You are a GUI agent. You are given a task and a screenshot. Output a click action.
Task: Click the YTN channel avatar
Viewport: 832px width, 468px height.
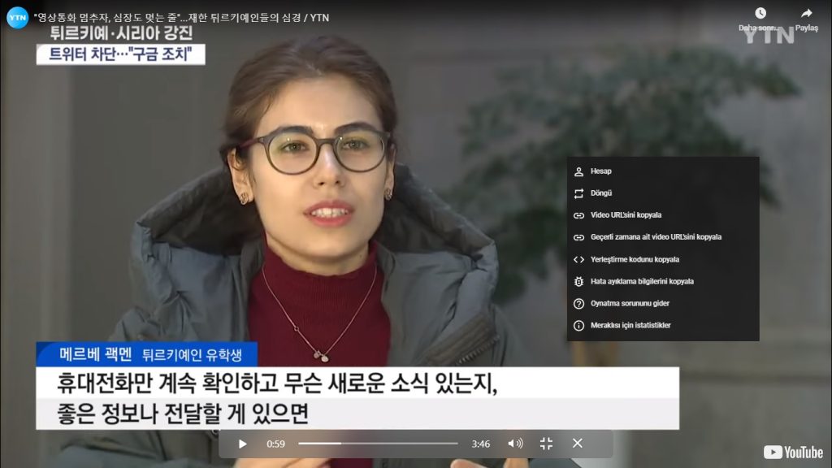17,17
